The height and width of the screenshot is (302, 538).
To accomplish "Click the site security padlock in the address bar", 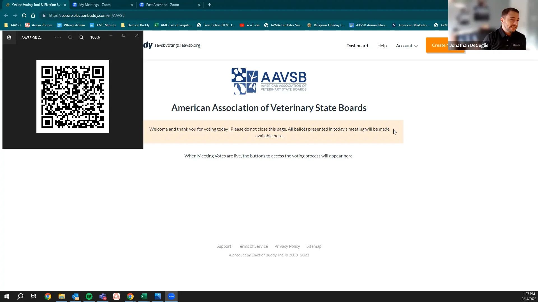I will pyautogui.click(x=44, y=15).
